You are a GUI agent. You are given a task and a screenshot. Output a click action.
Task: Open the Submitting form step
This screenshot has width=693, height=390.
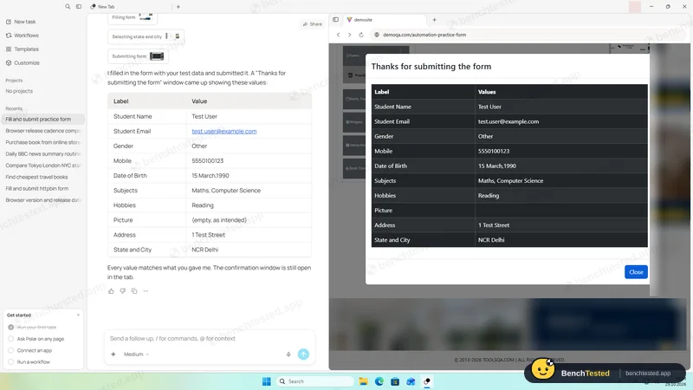(138, 56)
